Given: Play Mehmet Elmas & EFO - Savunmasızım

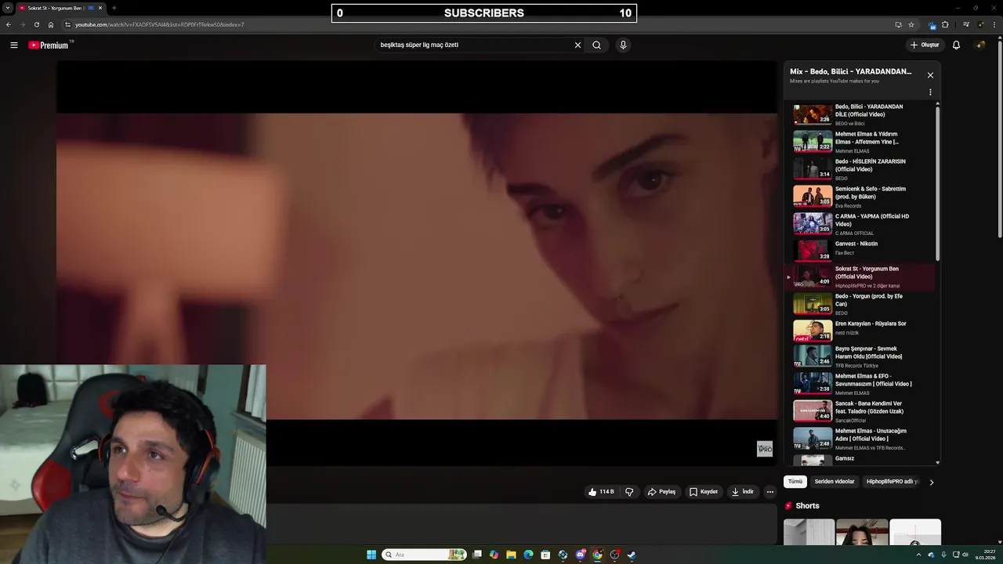Looking at the screenshot, I should [x=860, y=384].
